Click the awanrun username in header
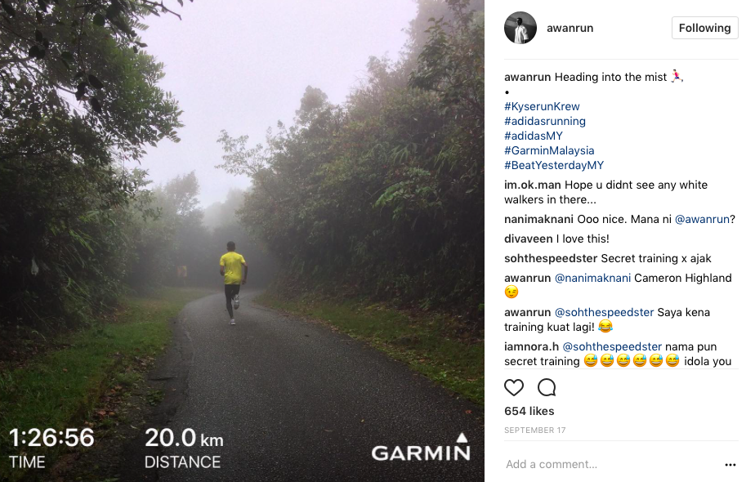Image resolution: width=755 pixels, height=482 pixels. [570, 28]
